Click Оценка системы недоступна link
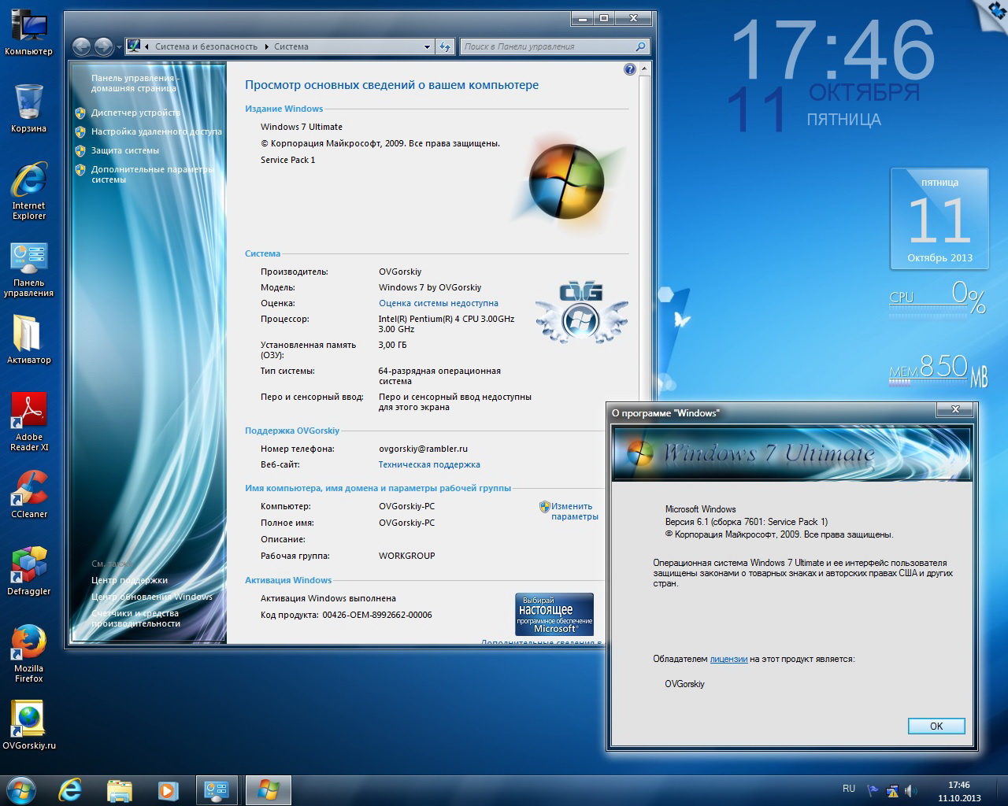 point(439,303)
